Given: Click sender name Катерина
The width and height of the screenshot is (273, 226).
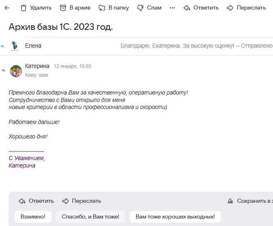Looking at the screenshot, I should pos(37,66).
